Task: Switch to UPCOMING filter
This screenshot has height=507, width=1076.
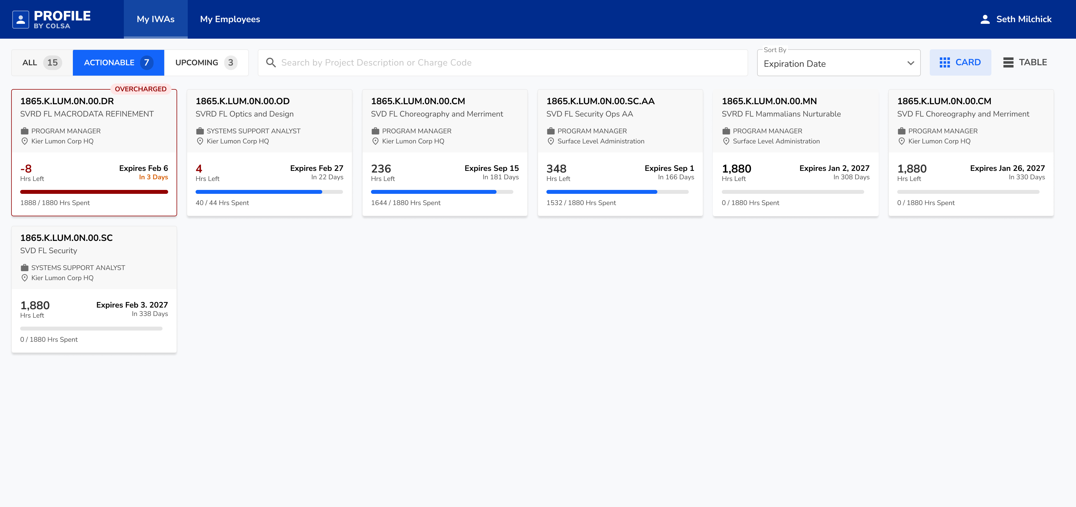Action: point(206,63)
